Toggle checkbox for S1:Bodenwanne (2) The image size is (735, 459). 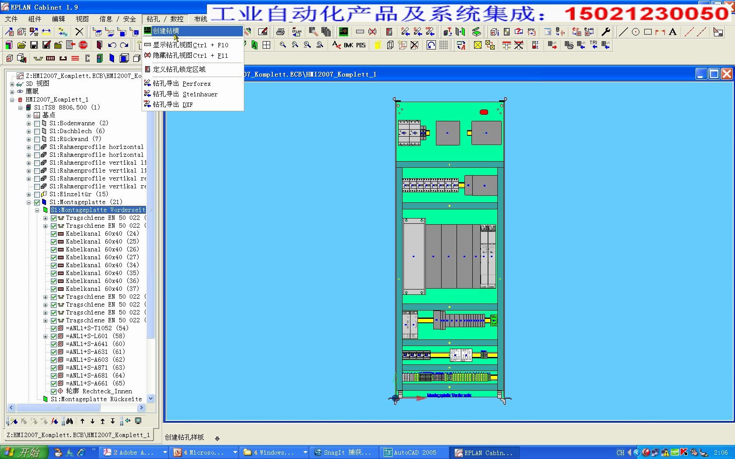pyautogui.click(x=37, y=124)
